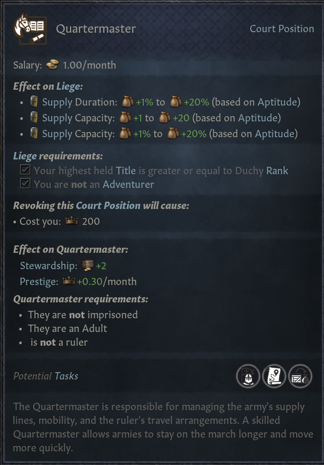Click the crown icon beside +0.30/month Prestige

click(x=68, y=281)
